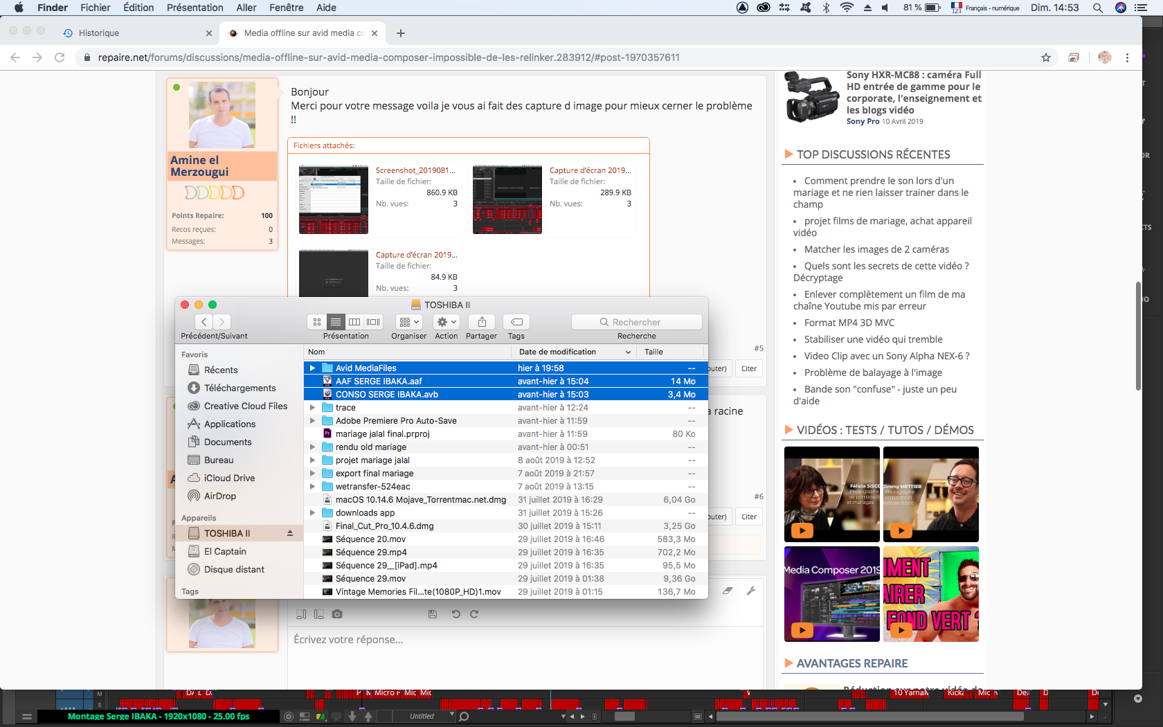Viewport: 1163px width, 727px height.
Task: Open the Présentation menu
Action: (x=195, y=8)
